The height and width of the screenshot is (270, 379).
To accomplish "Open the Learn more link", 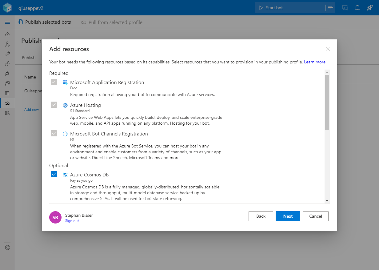I will point(315,62).
